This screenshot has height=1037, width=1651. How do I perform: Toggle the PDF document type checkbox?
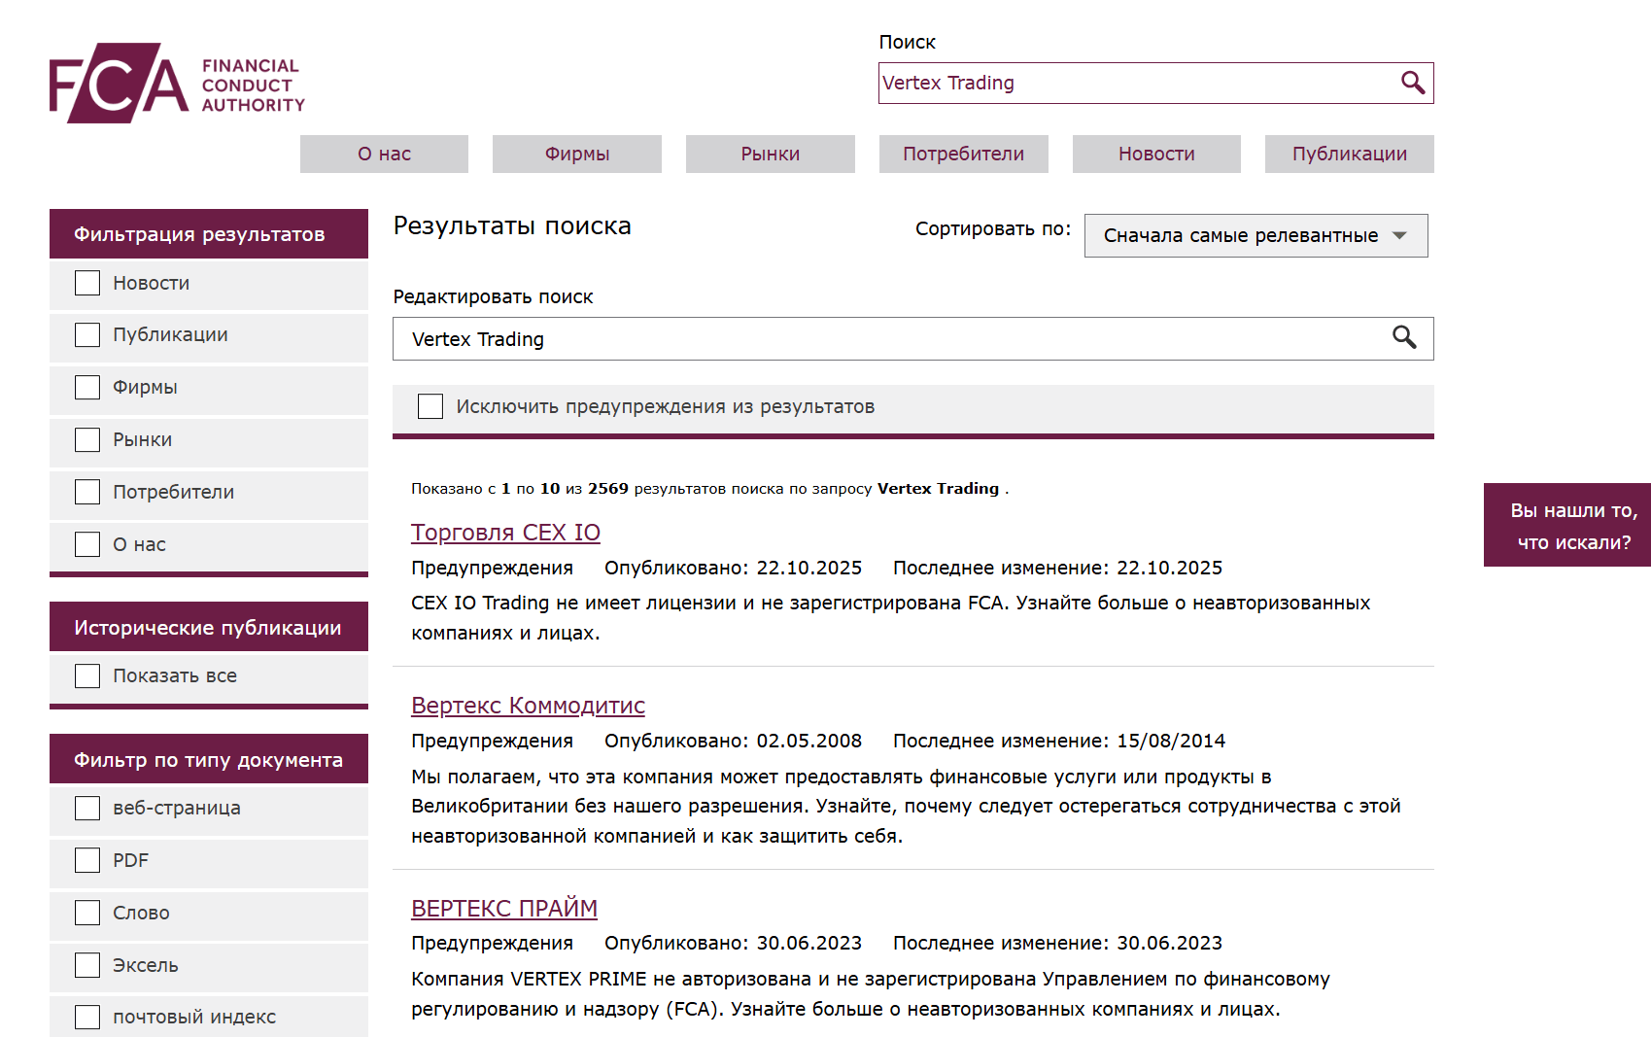click(87, 860)
